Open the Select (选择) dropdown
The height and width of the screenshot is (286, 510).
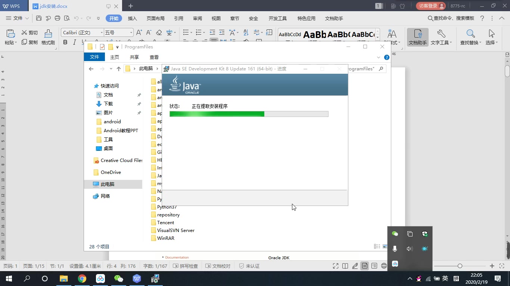(x=492, y=37)
